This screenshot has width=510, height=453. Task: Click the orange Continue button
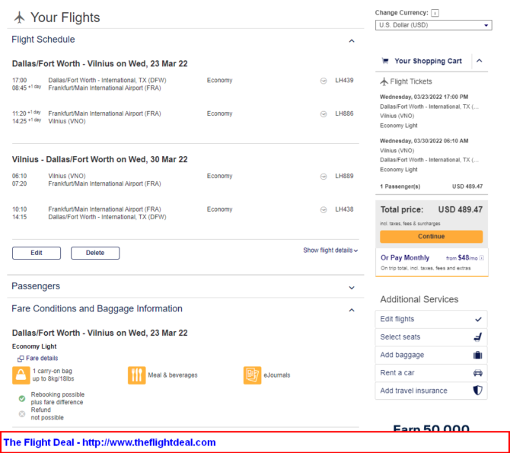(432, 237)
